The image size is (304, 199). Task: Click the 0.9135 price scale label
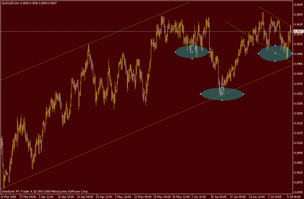(299, 143)
